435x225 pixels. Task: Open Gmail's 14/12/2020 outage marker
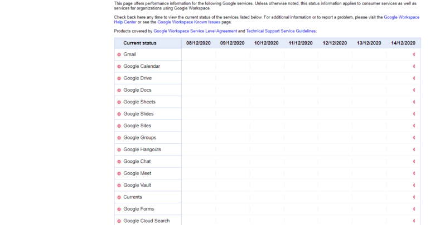click(414, 54)
